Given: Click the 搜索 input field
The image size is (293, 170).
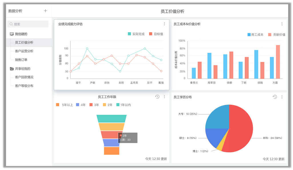Looking at the screenshot, I should pos(30,24).
